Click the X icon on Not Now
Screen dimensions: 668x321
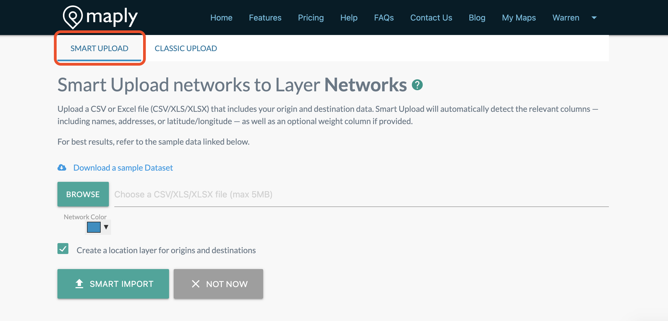coord(196,284)
